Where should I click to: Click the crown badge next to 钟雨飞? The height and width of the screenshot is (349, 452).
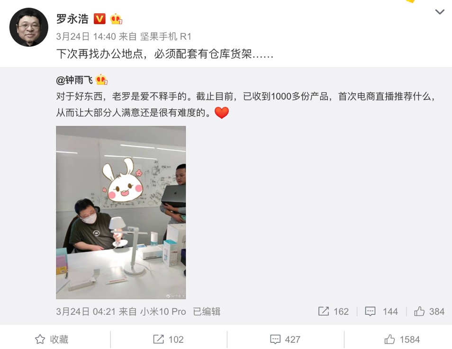click(x=101, y=80)
